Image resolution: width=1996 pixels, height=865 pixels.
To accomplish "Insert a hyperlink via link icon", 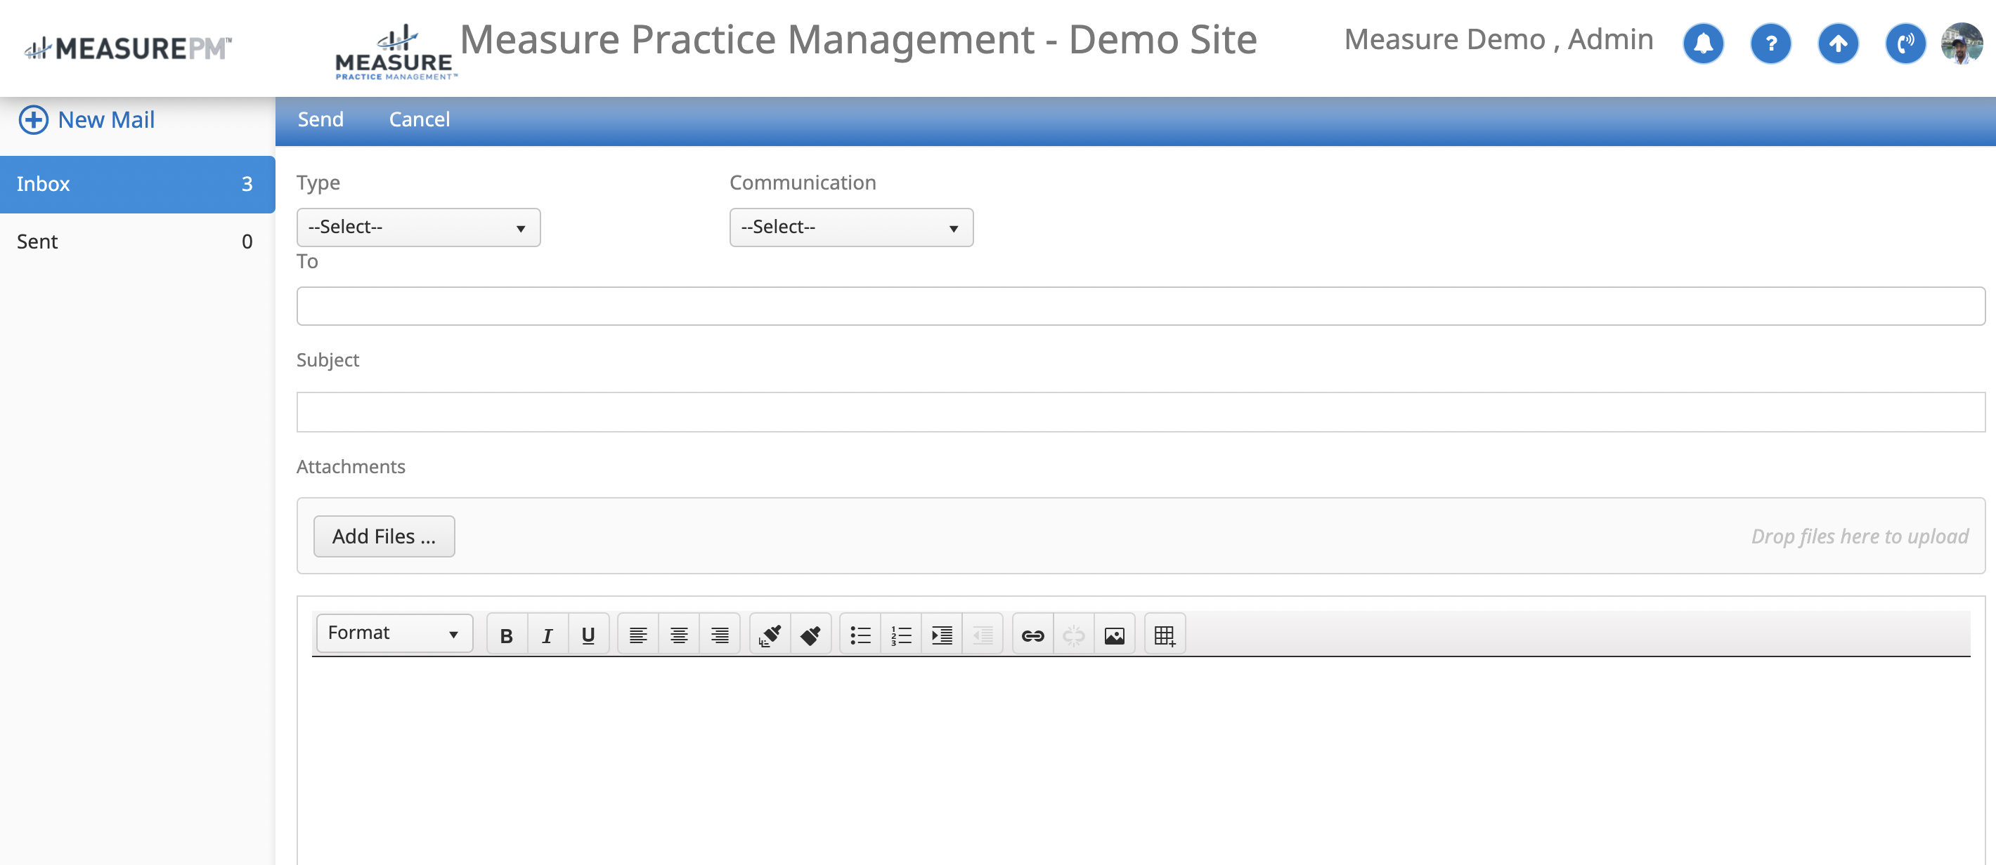I will tap(1032, 635).
